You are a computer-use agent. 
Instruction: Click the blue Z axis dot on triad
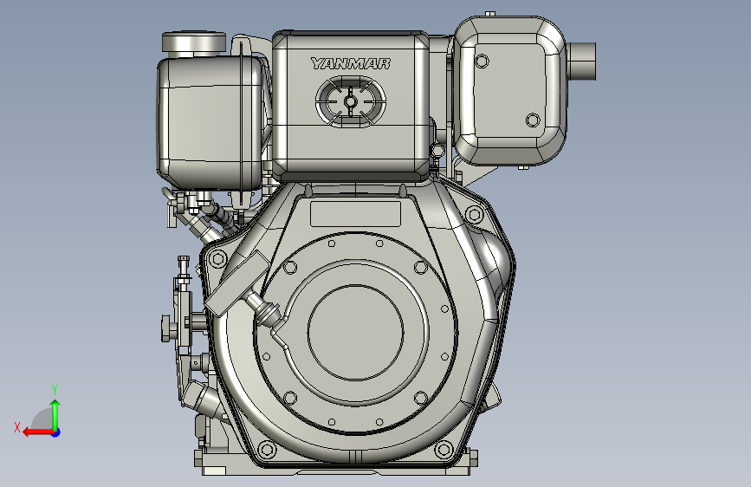[x=56, y=432]
